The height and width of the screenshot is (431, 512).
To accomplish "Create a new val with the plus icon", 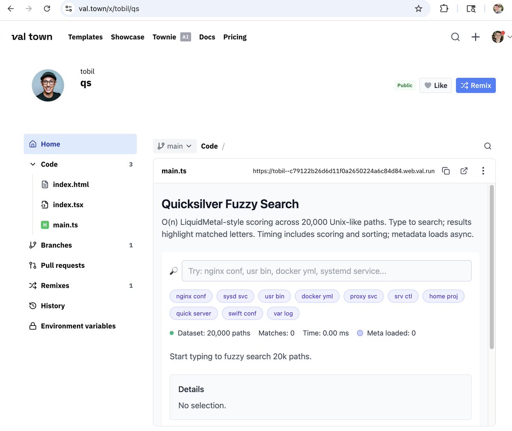I will [x=475, y=37].
